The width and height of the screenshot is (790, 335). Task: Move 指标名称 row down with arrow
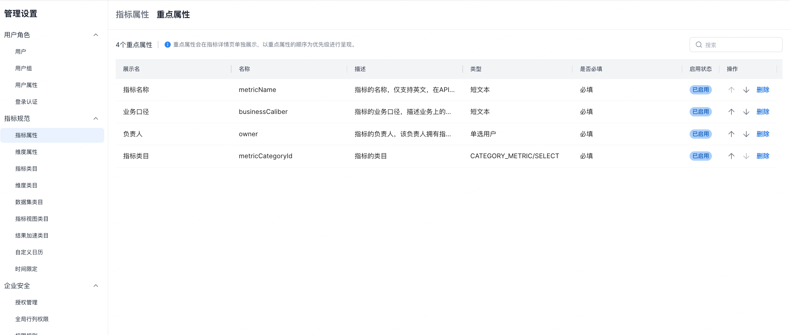(746, 90)
